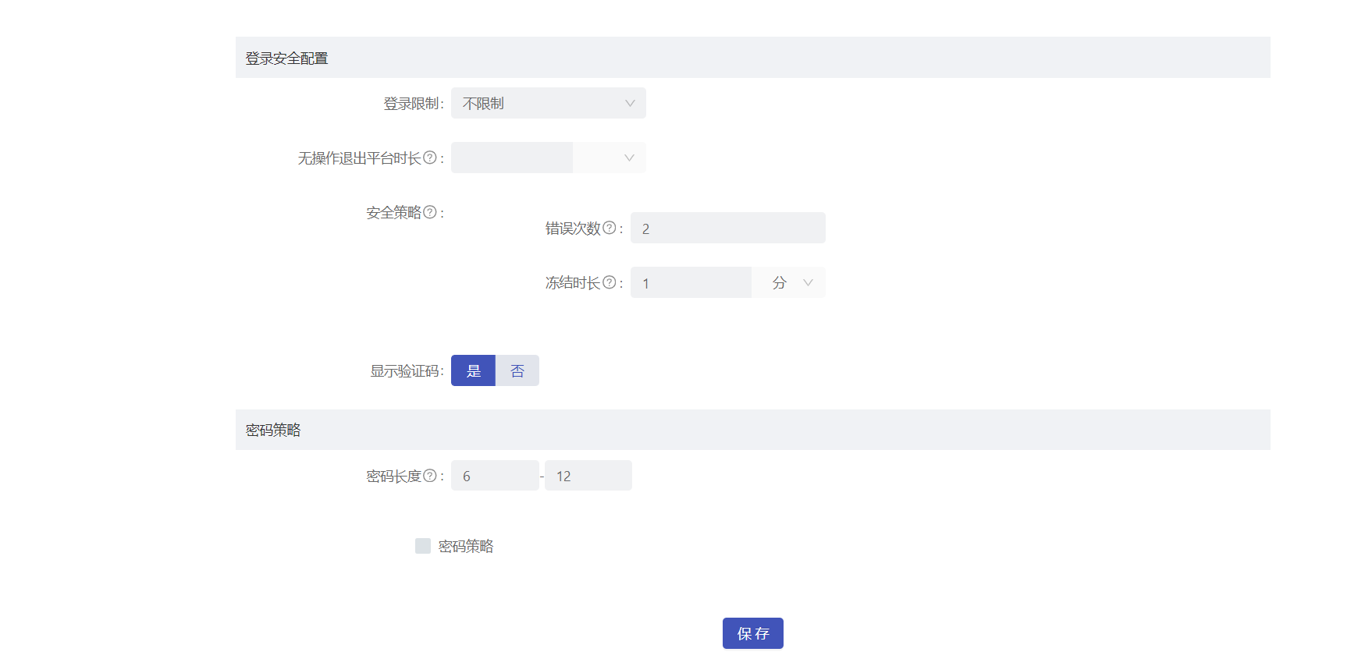
Task: Click maximum password length field showing 12
Action: coord(588,475)
